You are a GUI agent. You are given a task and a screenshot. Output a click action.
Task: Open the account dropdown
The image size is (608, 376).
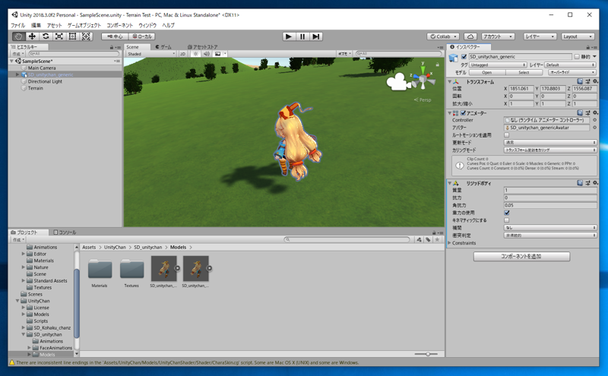pos(498,36)
